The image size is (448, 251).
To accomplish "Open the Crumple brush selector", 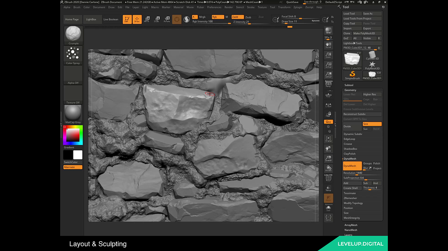I will pyautogui.click(x=73, y=35).
